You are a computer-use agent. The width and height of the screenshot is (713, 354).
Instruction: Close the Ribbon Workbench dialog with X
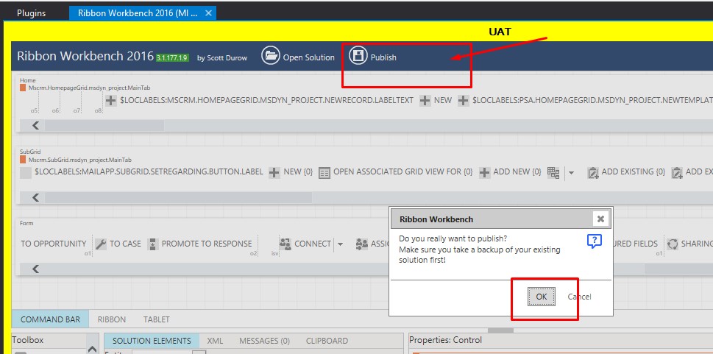(x=600, y=219)
